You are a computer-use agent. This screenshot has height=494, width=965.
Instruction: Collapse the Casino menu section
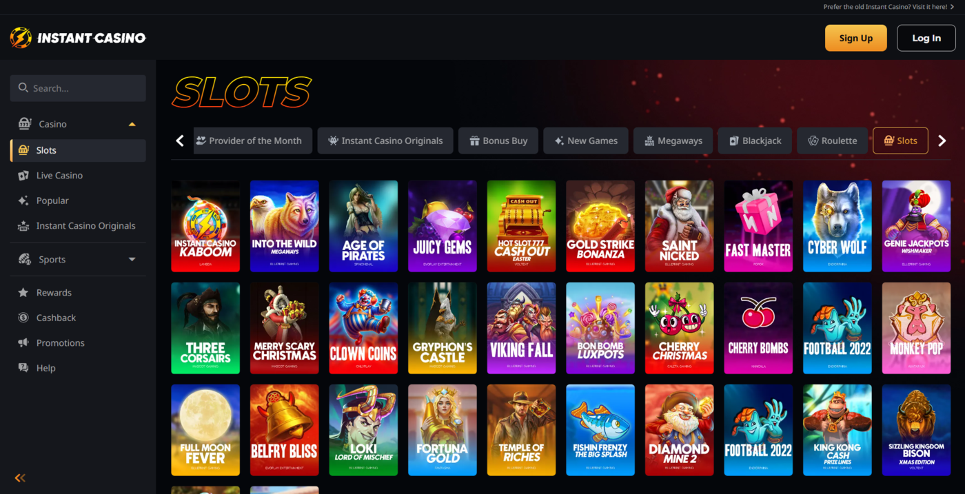(x=132, y=124)
